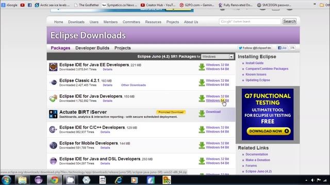
Task: Open the media player taskbar icon
Action: point(135,180)
